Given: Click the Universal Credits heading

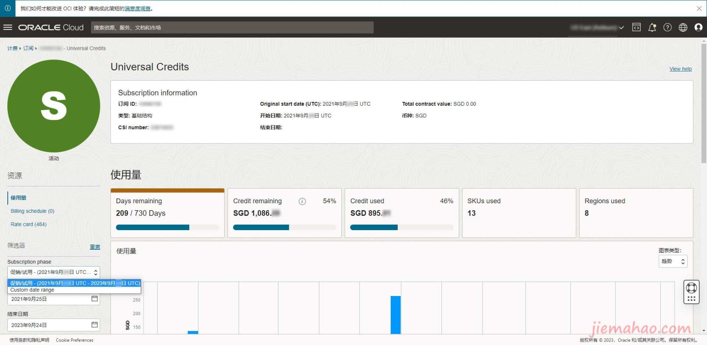Looking at the screenshot, I should [x=150, y=67].
